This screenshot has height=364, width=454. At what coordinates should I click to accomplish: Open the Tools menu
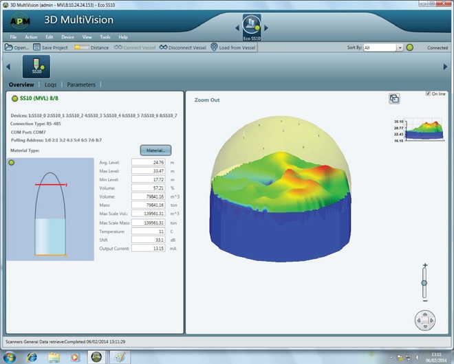(x=105, y=37)
